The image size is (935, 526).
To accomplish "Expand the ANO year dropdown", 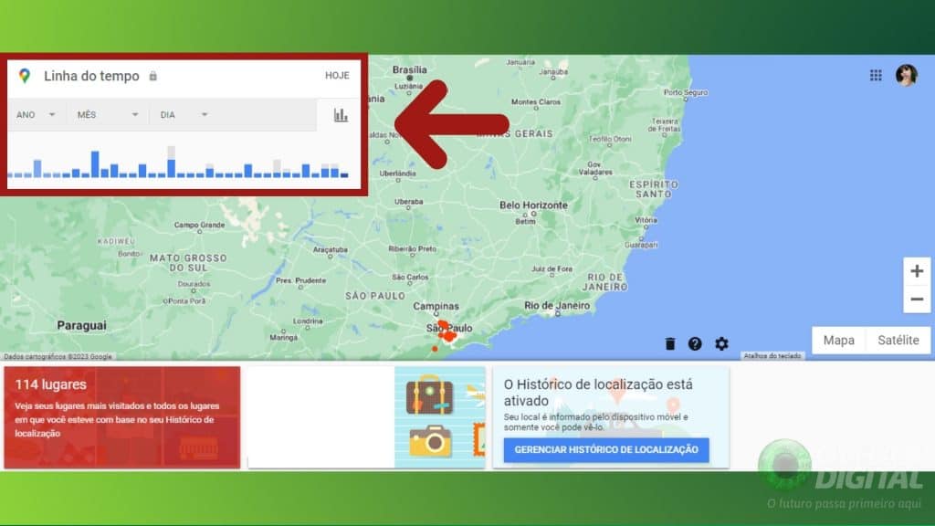I will 36,114.
